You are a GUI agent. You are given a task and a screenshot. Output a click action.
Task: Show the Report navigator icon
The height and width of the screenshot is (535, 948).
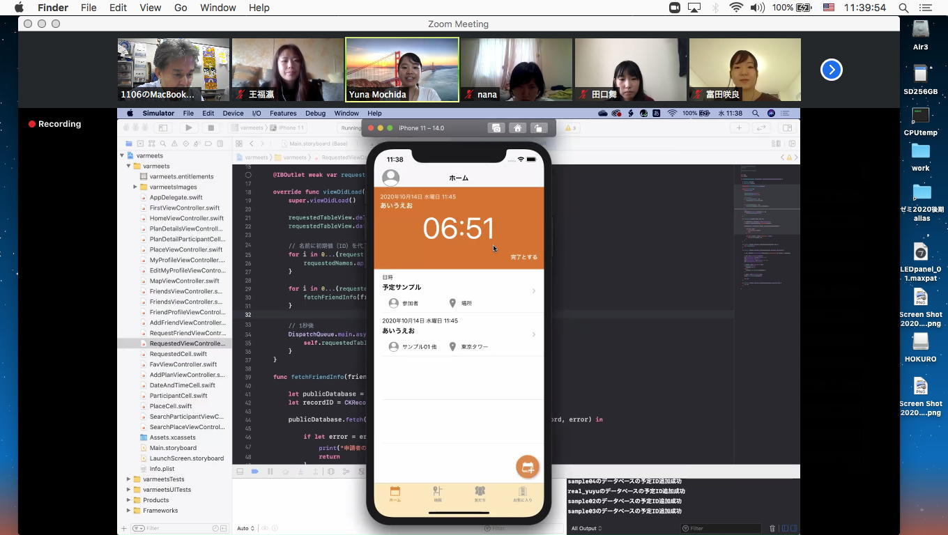click(x=219, y=144)
